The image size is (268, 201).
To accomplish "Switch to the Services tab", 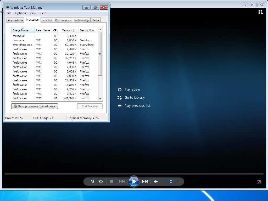I will click(47, 20).
